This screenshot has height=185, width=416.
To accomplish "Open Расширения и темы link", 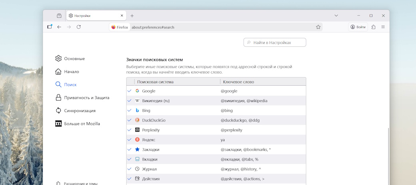I will point(80,183).
